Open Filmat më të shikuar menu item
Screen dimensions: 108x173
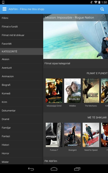pyautogui.click(x=22, y=35)
